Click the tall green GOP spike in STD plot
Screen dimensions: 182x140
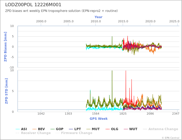pyautogui.click(x=112, y=88)
